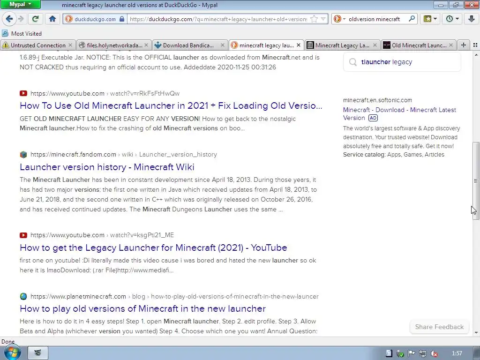Click the scrollbar down arrow

tap(476, 332)
